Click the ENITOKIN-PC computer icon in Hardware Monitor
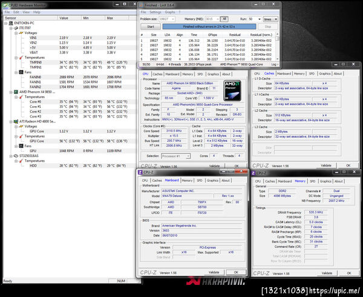Image resolution: width=363 pixels, height=297 pixels. pyautogui.click(x=11, y=23)
